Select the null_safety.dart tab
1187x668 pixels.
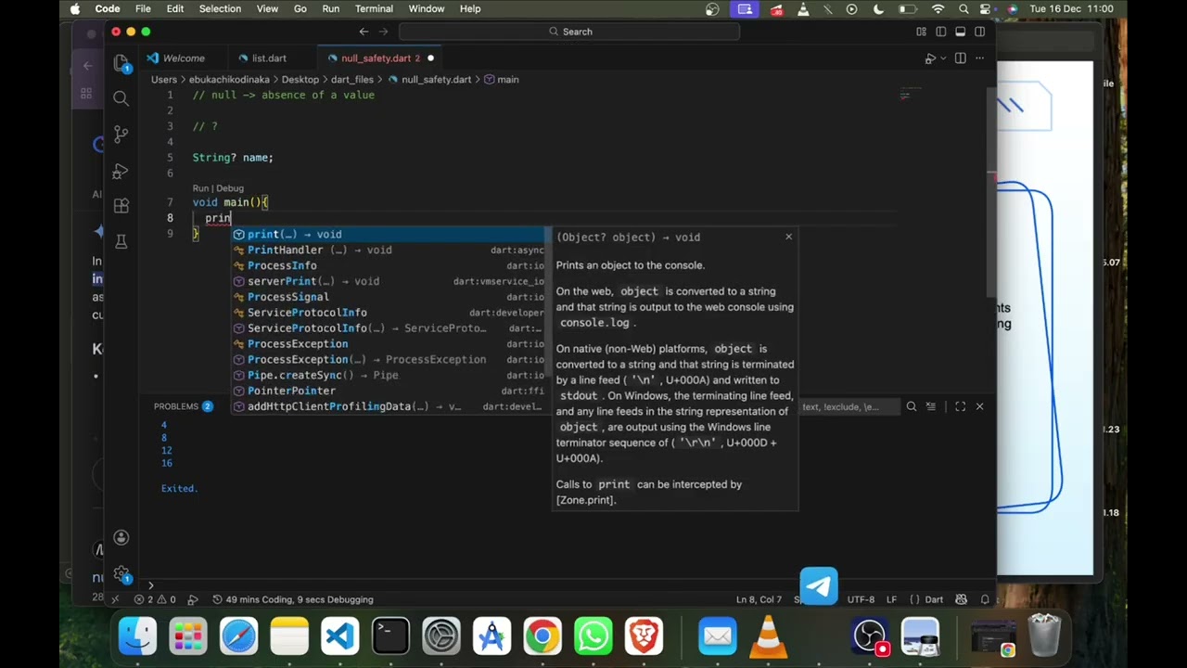[x=380, y=58]
